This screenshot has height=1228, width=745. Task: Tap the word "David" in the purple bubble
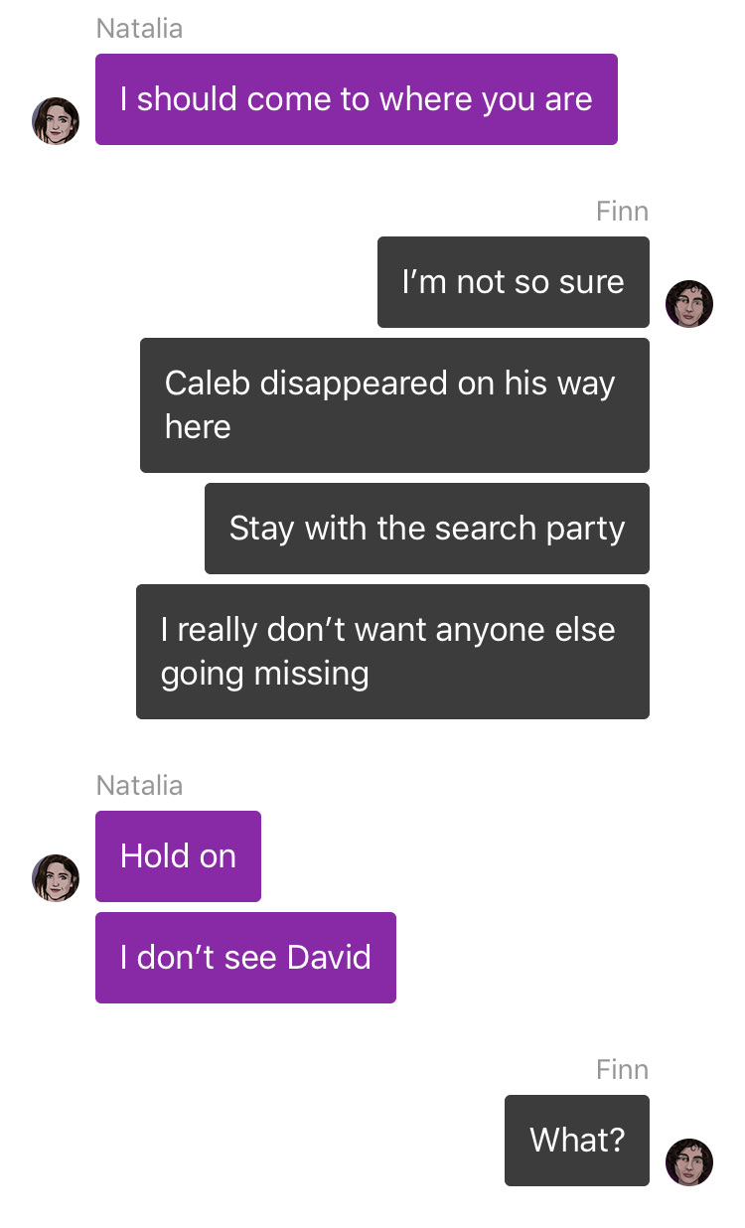329,958
